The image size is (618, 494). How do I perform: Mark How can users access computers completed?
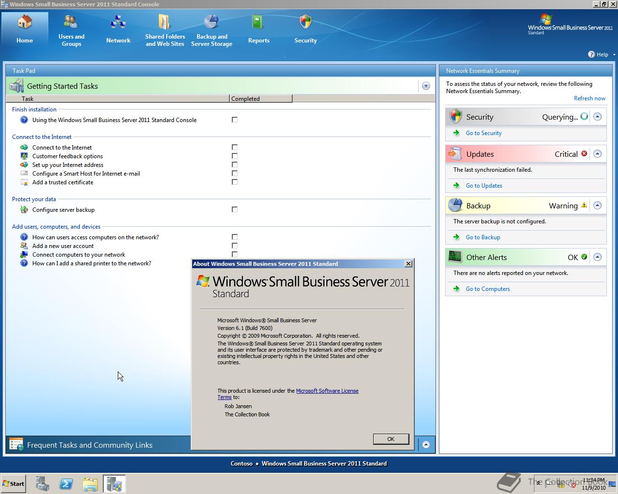tap(235, 237)
